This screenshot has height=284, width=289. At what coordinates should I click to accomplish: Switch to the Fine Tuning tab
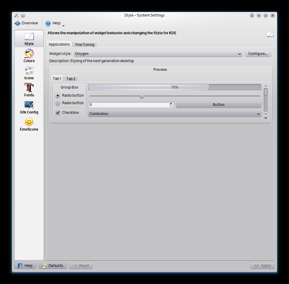click(x=85, y=45)
